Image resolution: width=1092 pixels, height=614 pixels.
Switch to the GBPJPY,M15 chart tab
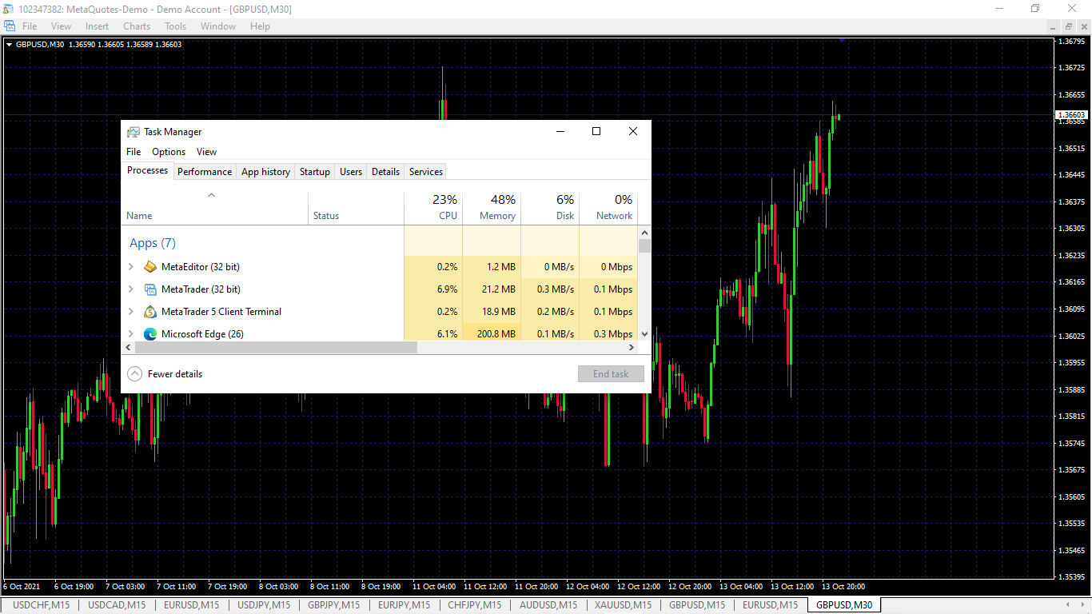click(x=334, y=605)
